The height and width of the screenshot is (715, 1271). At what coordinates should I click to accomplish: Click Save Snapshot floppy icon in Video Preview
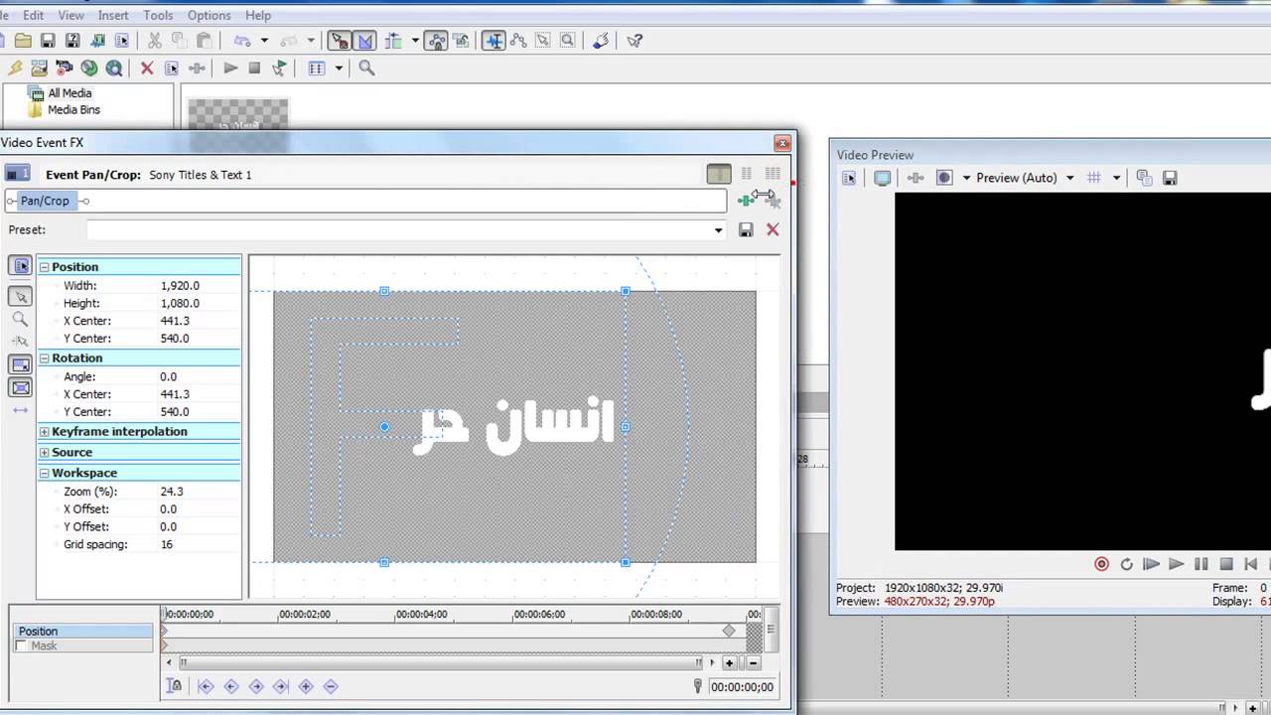(x=1170, y=178)
